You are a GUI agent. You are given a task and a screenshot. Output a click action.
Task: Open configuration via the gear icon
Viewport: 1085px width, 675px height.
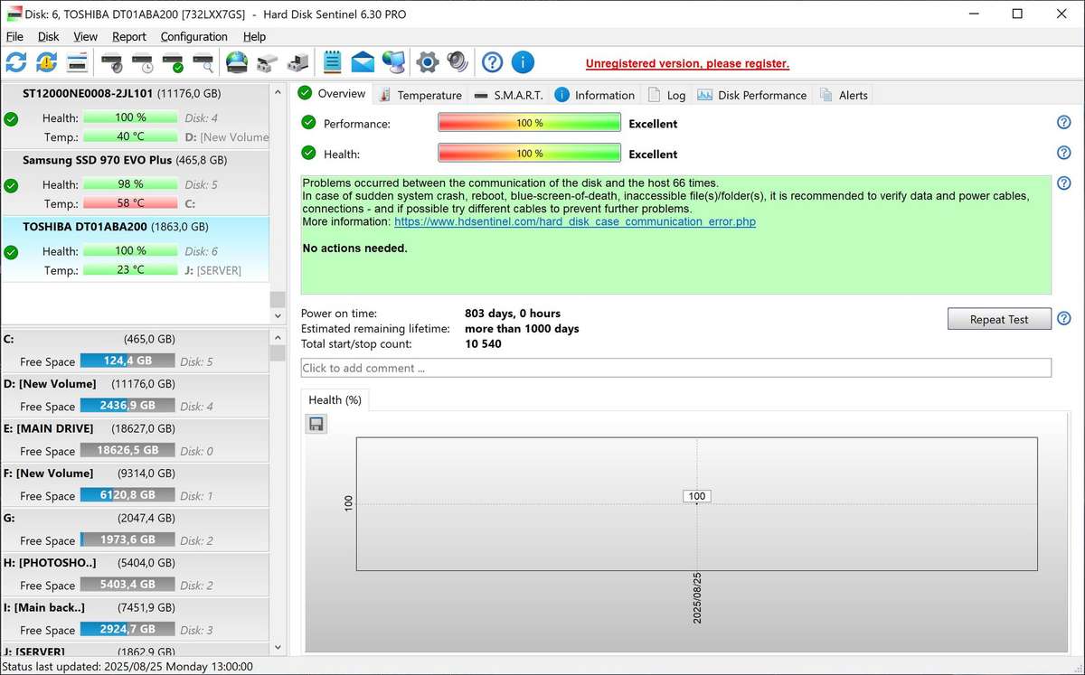click(427, 62)
